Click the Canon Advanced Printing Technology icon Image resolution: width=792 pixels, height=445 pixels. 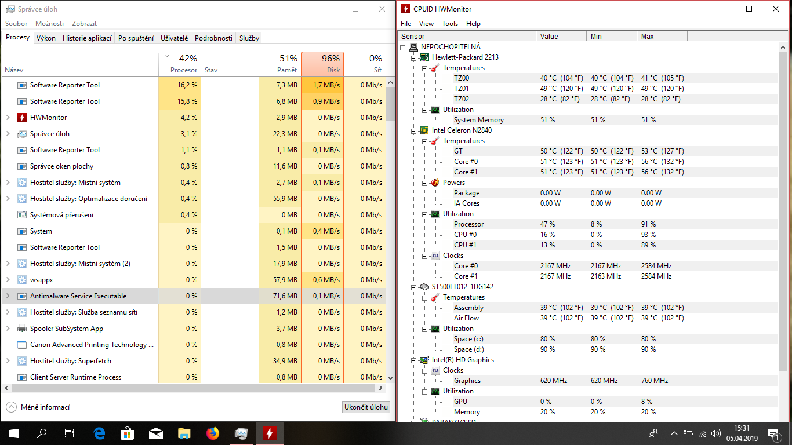pyautogui.click(x=22, y=345)
